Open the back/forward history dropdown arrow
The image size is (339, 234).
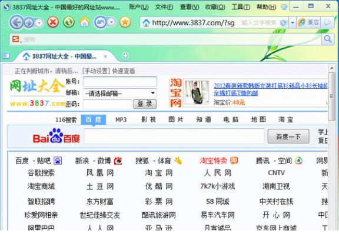tap(39, 23)
